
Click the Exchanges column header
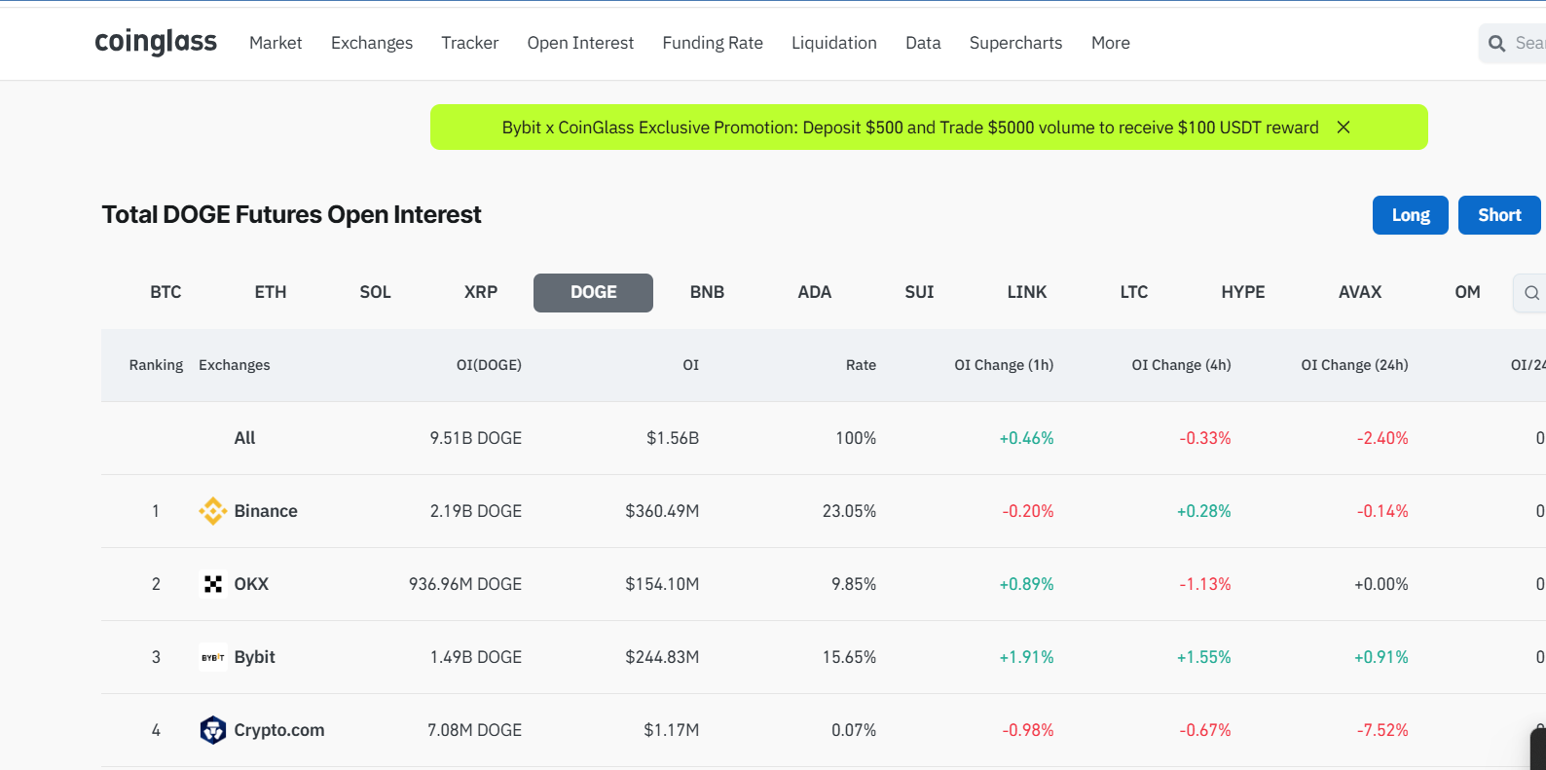coord(235,365)
